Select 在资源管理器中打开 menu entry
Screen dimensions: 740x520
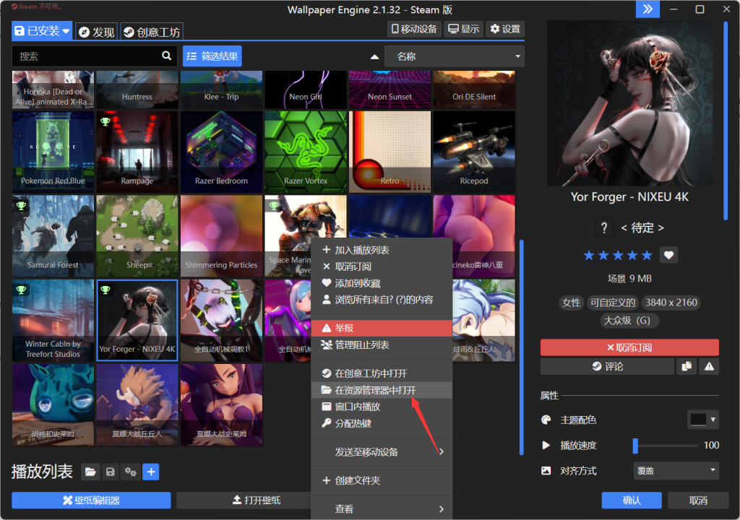coord(382,390)
